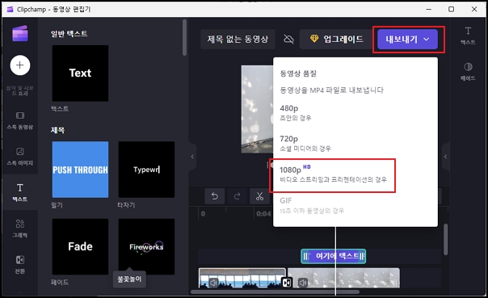Open the Fade (페이드) panel on right

coord(468,72)
